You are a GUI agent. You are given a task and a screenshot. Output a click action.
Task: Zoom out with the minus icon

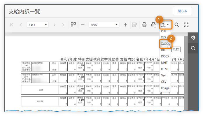pos(83,25)
